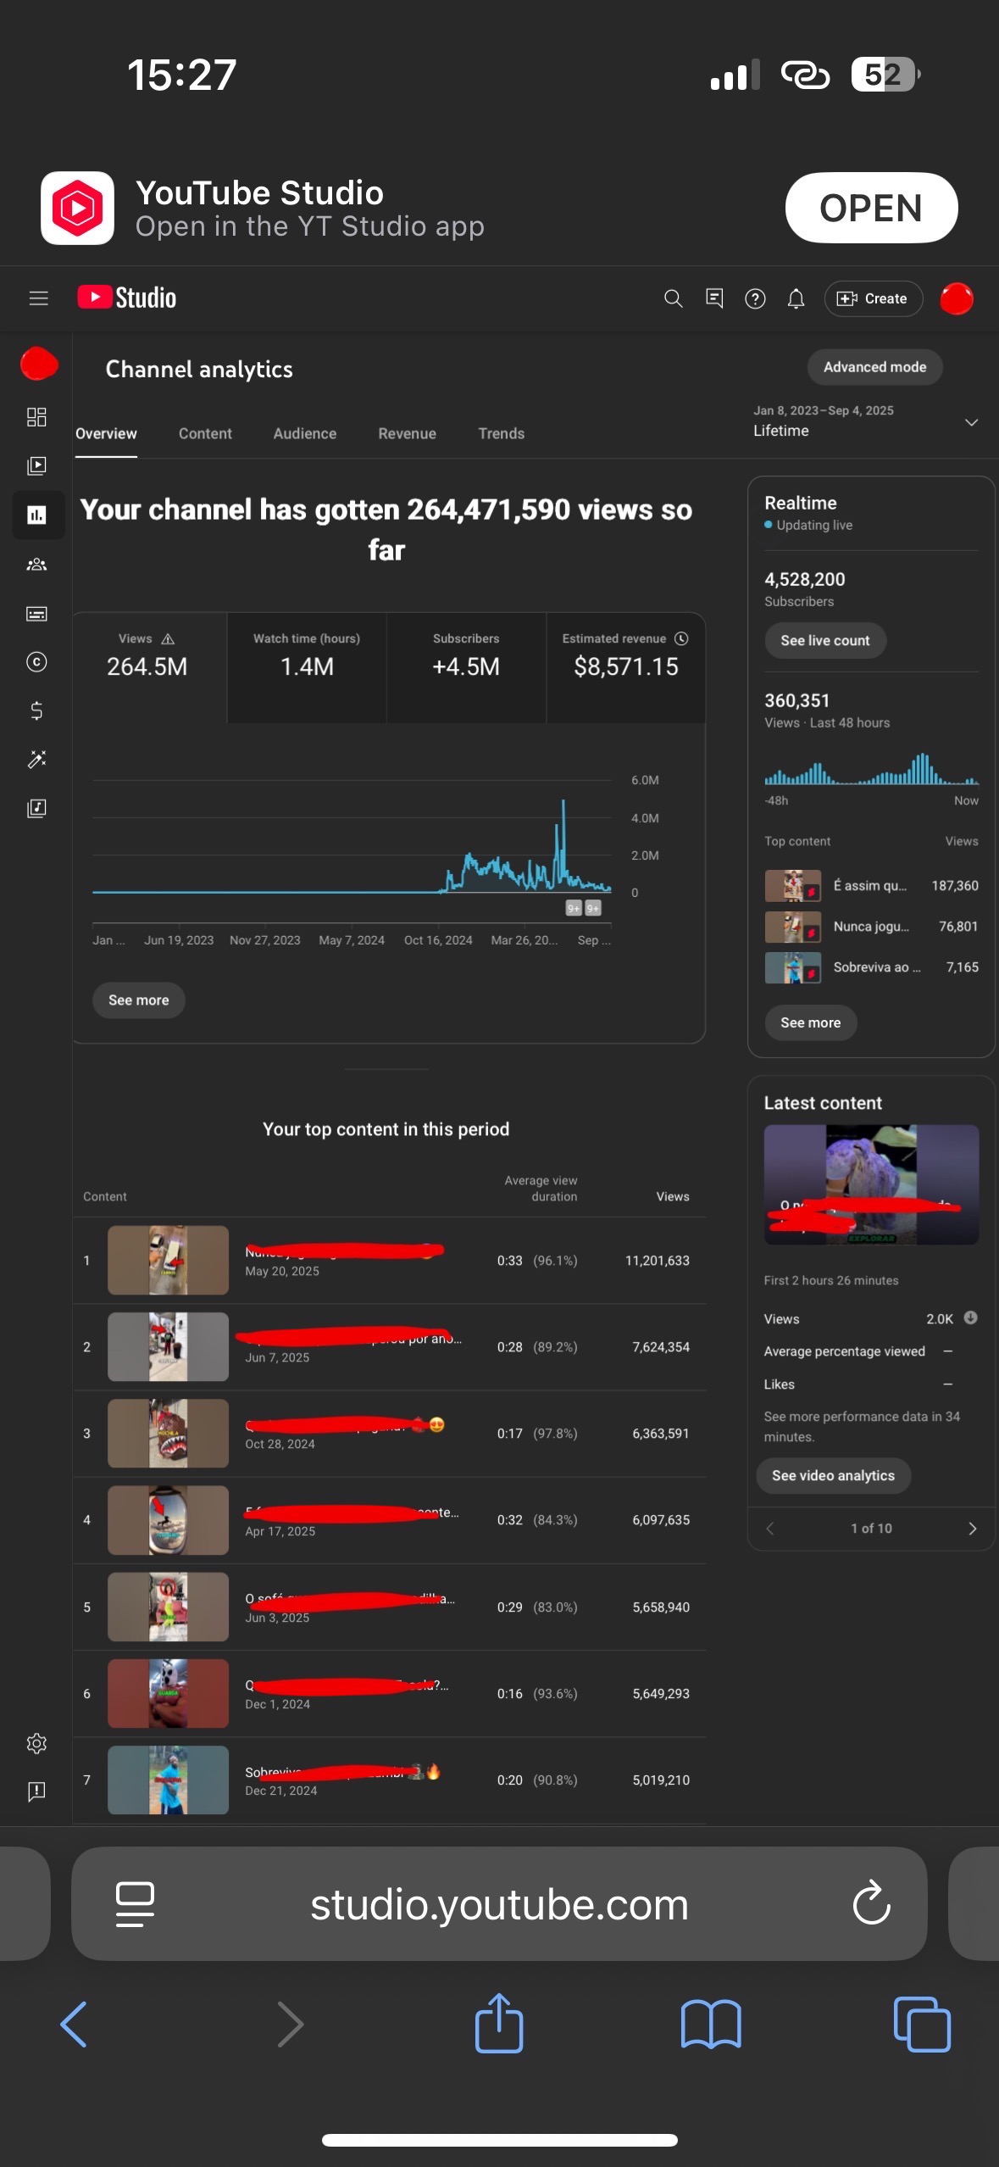Expand the Lifetime date range dropdown
Screen dimensions: 999x2167
coord(971,422)
